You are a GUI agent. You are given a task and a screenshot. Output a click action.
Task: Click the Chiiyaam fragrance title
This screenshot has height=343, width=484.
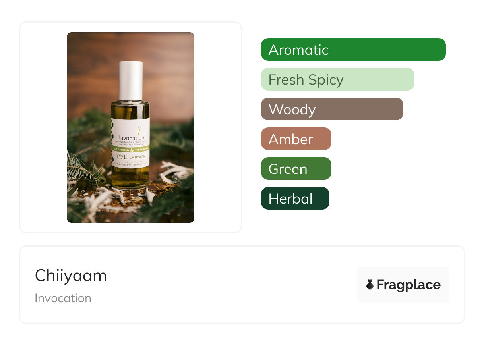point(71,276)
